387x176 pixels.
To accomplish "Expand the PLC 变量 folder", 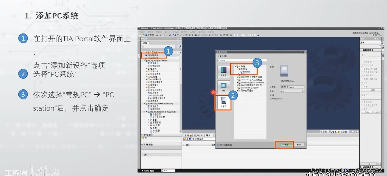I will [146, 77].
